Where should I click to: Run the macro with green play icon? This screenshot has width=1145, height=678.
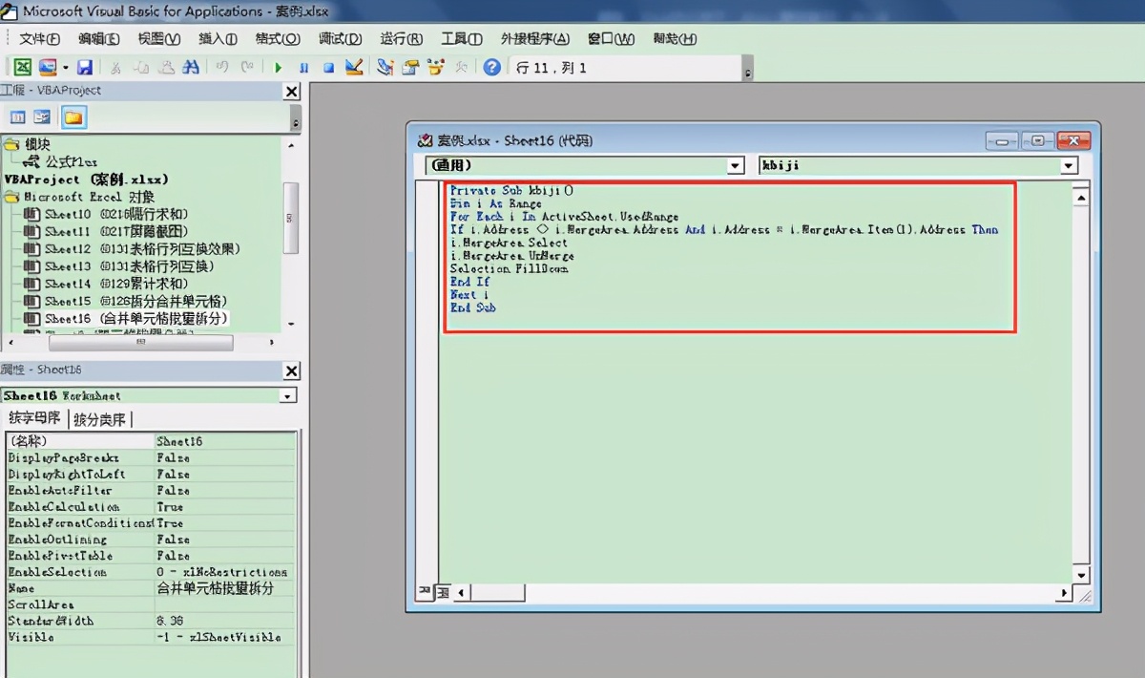tap(279, 68)
